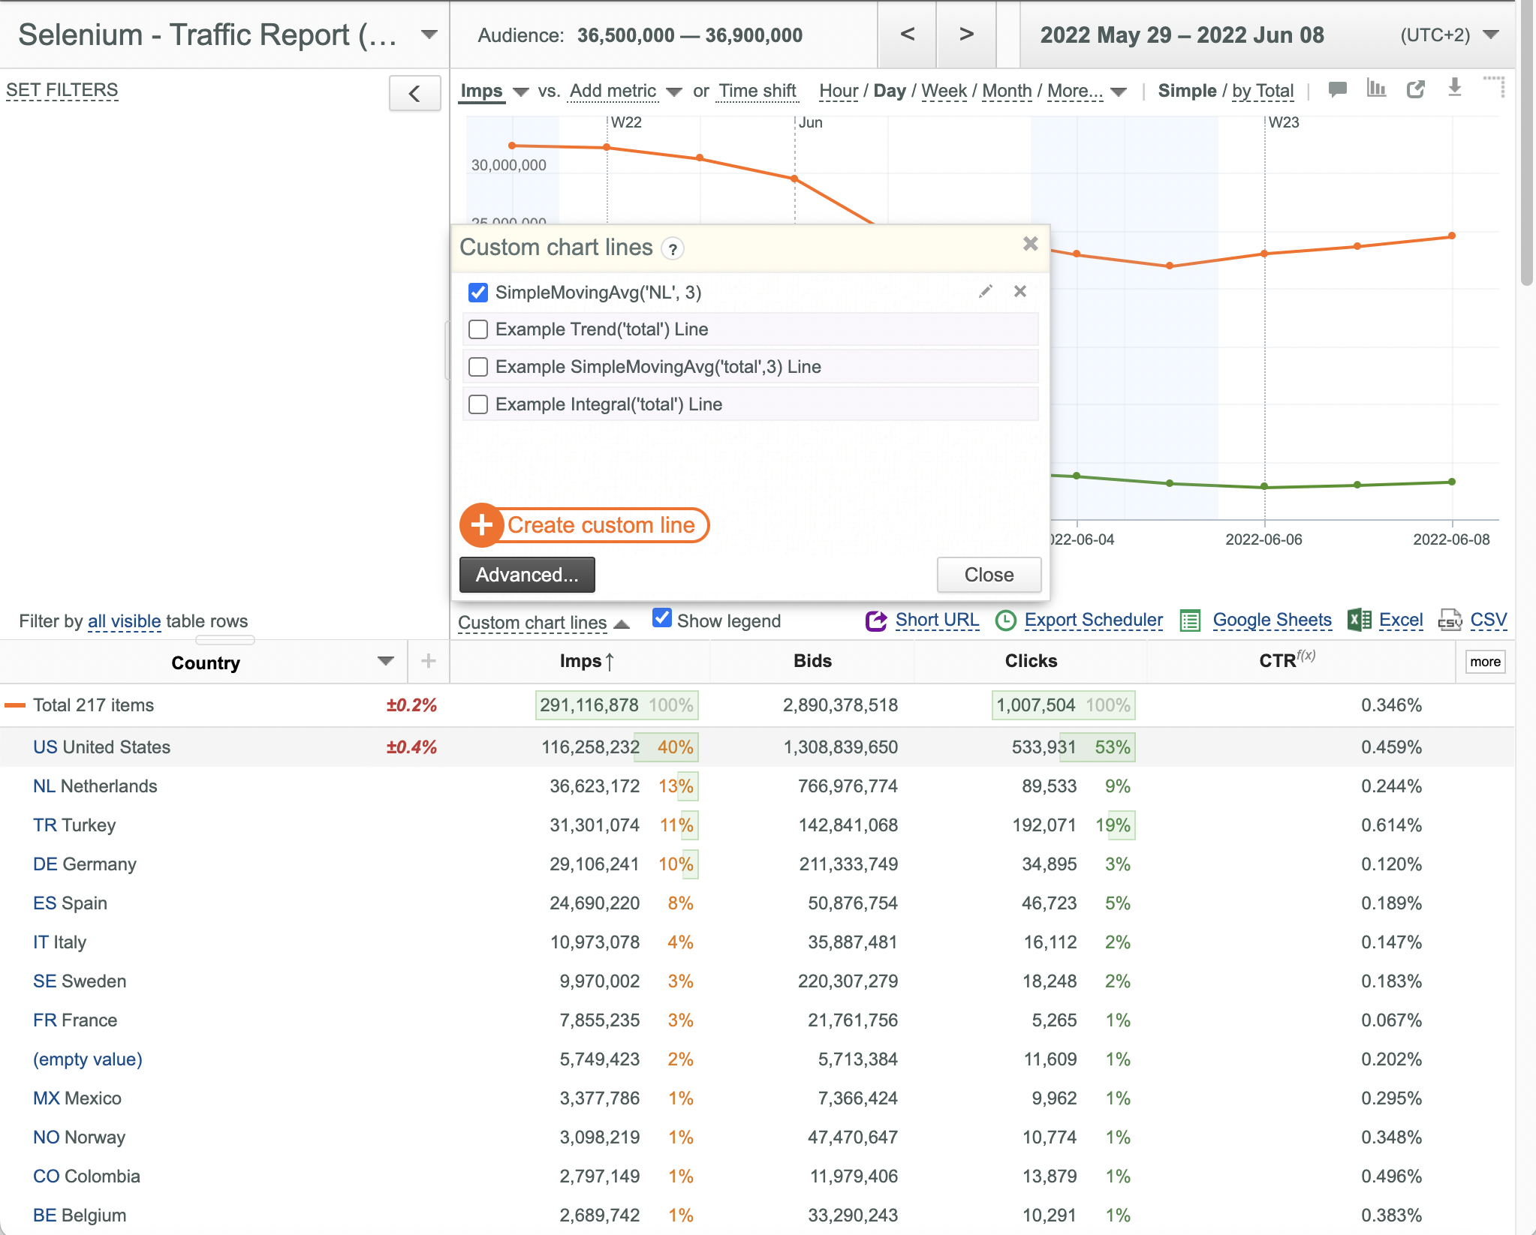Click the chart share/export arrow icon
Viewport: 1536px width, 1235px height.
(1415, 89)
